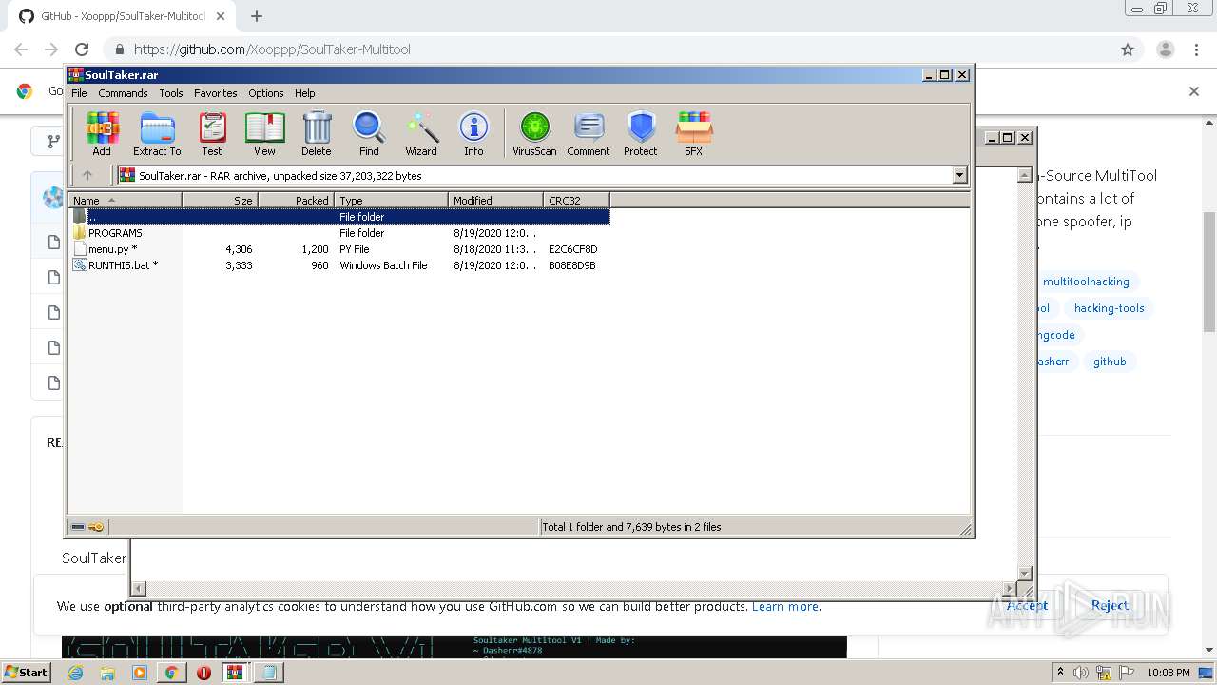Image resolution: width=1217 pixels, height=685 pixels.
Task: Click the Find magnifier icon
Action: point(369,133)
